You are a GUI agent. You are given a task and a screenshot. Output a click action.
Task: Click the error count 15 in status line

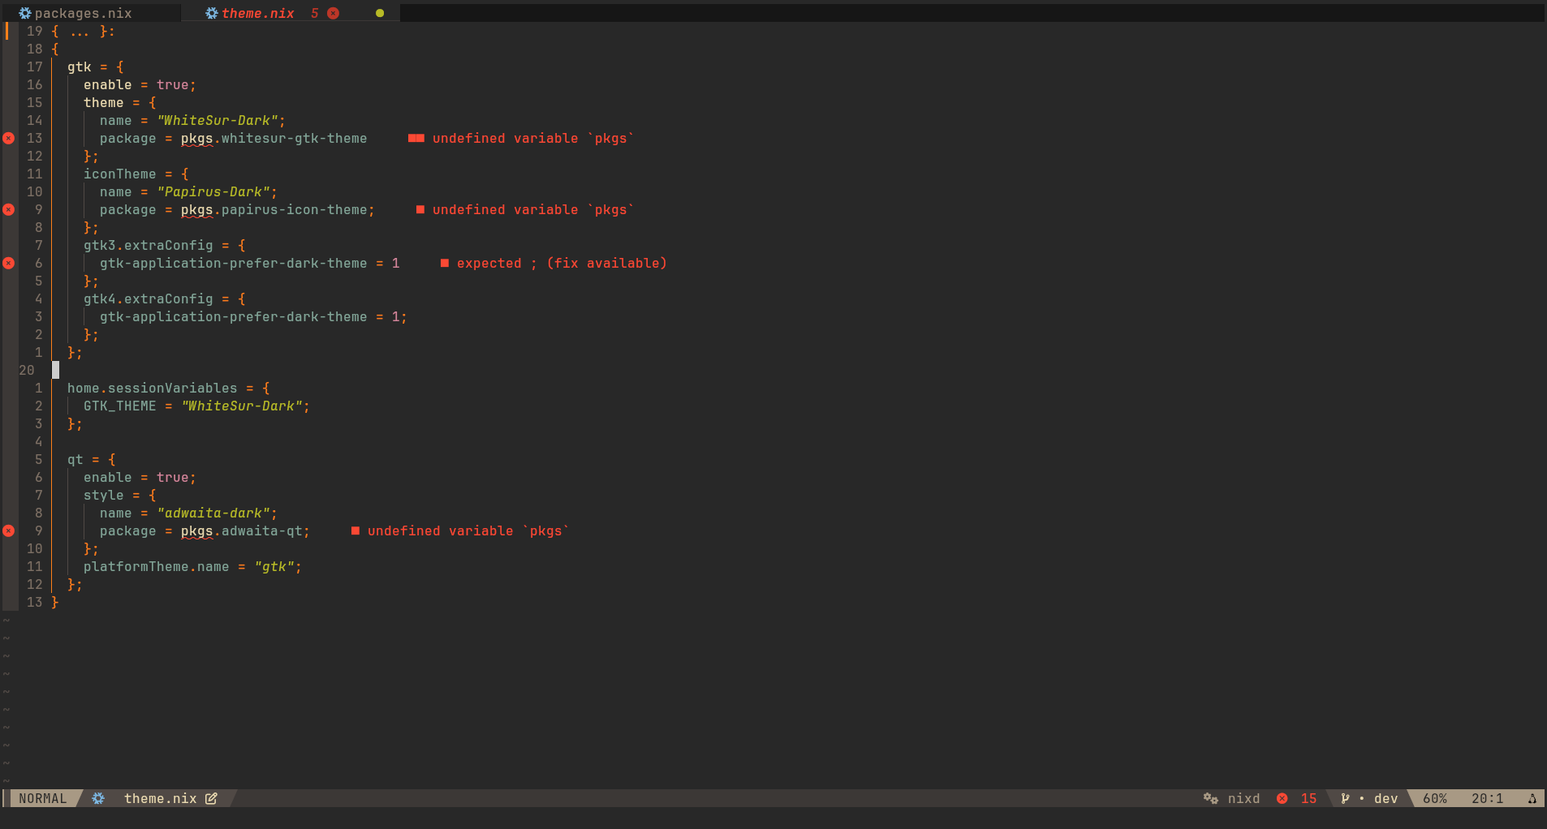(1308, 798)
